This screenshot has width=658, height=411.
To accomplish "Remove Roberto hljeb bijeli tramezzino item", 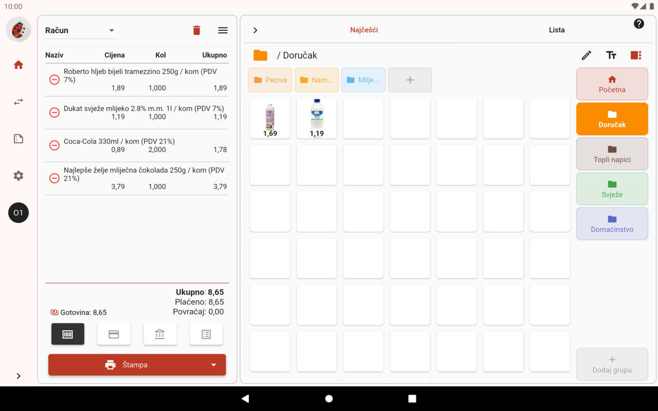I will pyautogui.click(x=54, y=80).
